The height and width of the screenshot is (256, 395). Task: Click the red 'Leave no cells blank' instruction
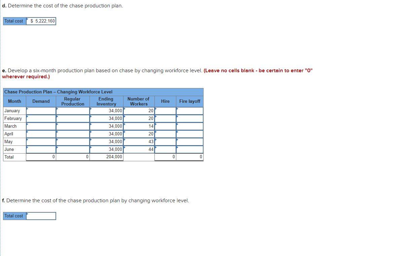tap(157, 74)
